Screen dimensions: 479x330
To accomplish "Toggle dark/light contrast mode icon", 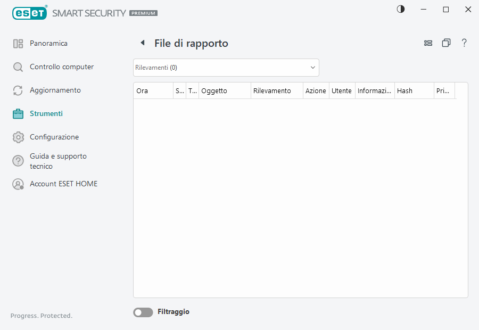I will pyautogui.click(x=401, y=9).
